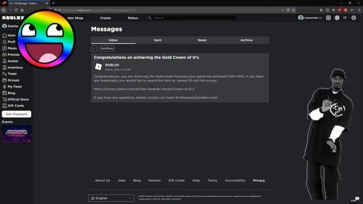Bookmark this page with star icon

(x=293, y=10)
